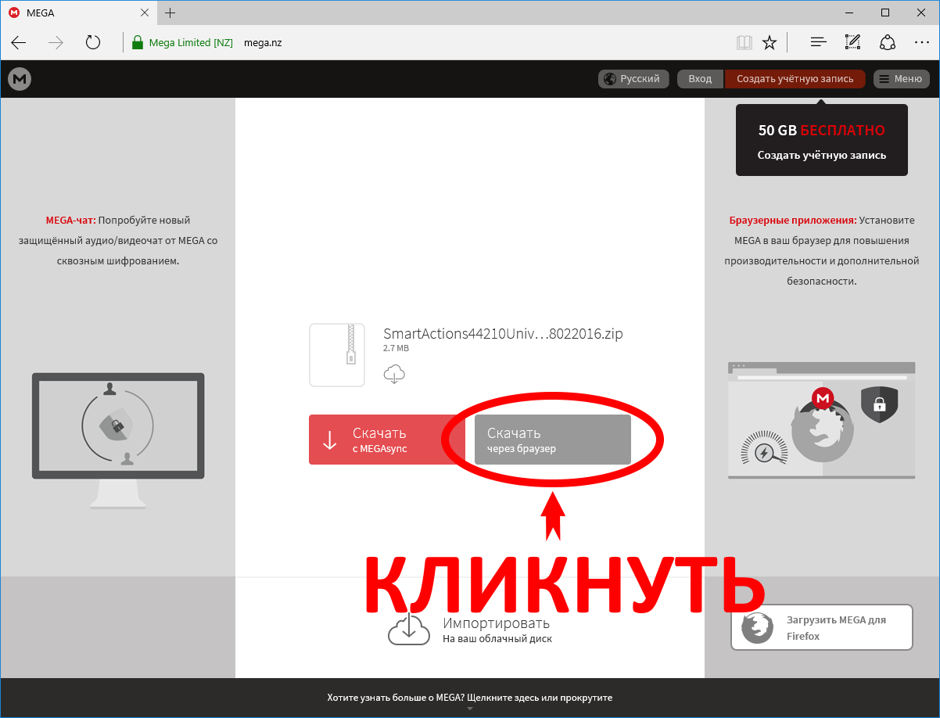Click Скачать через браузер button

pos(553,440)
